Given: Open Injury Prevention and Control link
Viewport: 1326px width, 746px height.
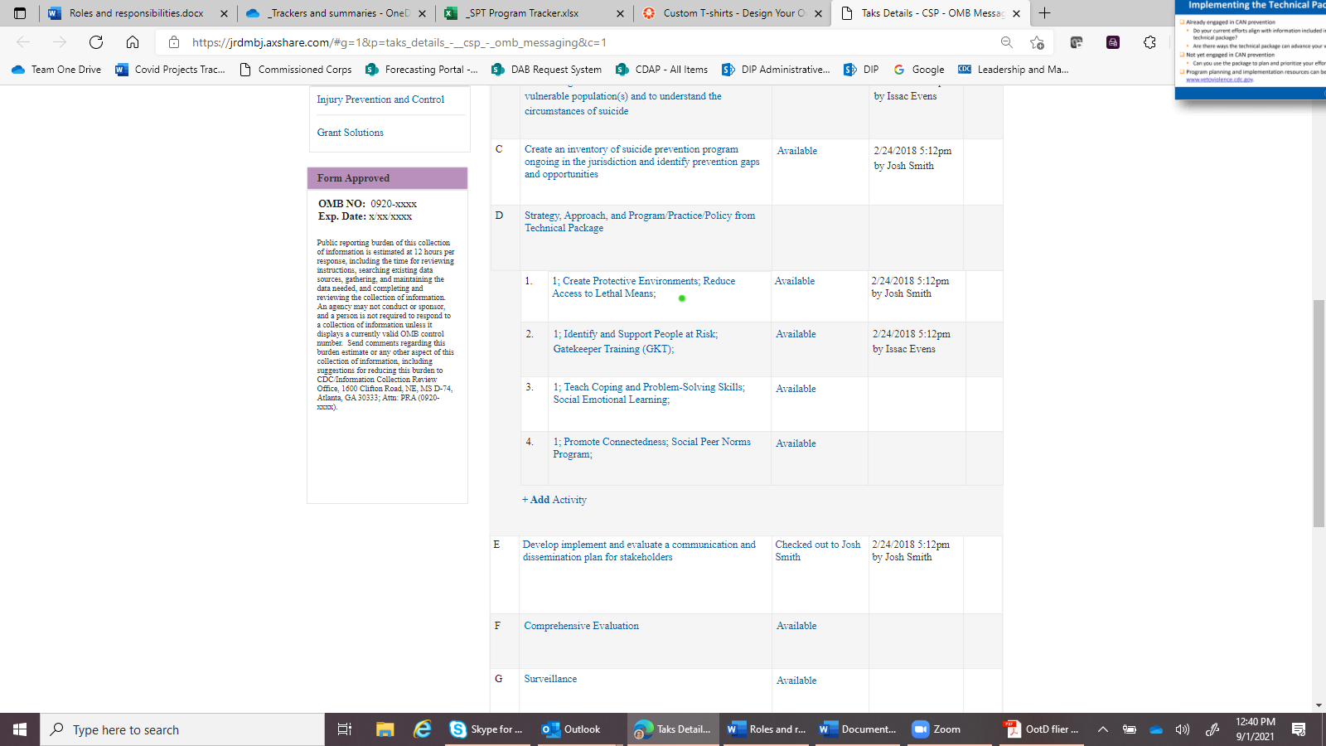Looking at the screenshot, I should 380,99.
